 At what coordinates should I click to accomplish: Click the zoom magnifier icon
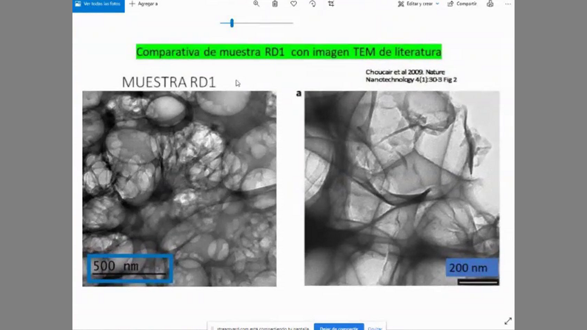click(256, 4)
